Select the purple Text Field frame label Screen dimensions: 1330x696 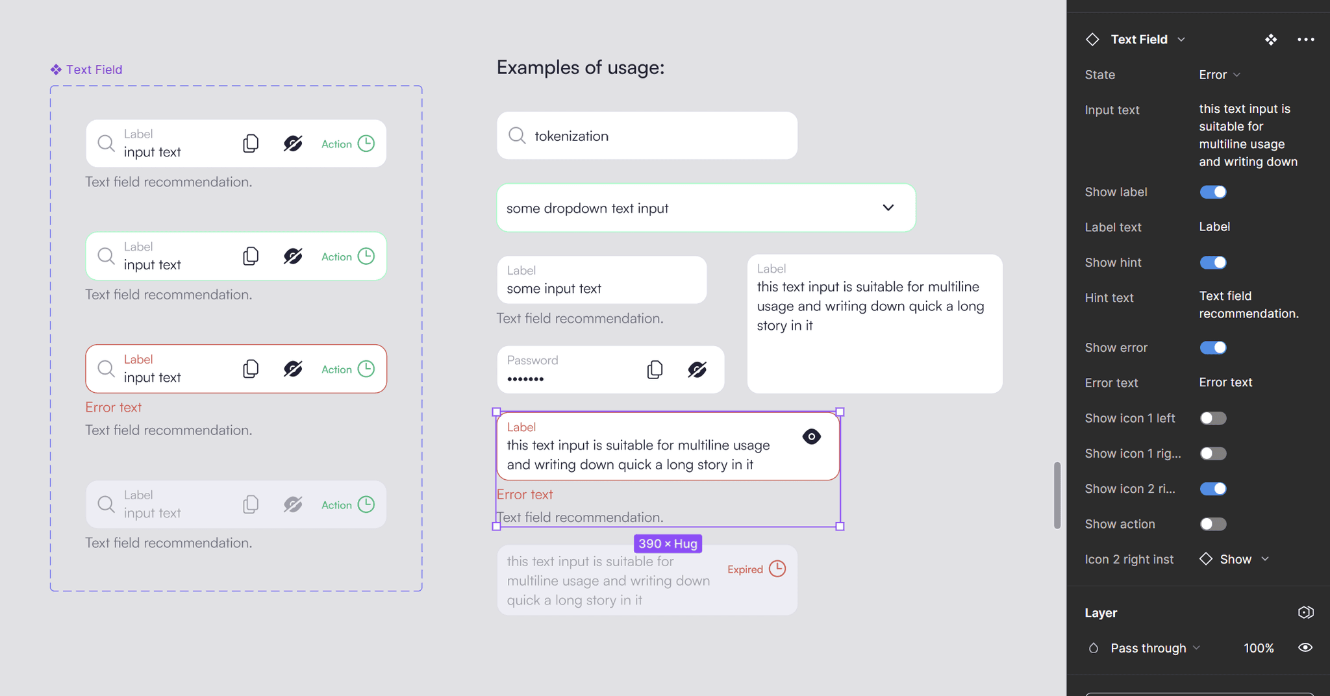tap(86, 69)
